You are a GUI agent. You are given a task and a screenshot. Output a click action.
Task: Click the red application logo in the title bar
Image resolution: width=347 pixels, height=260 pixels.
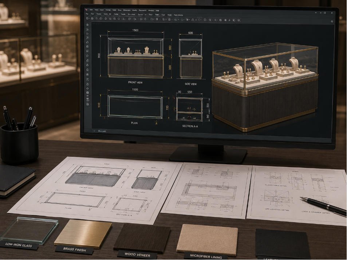point(87,10)
